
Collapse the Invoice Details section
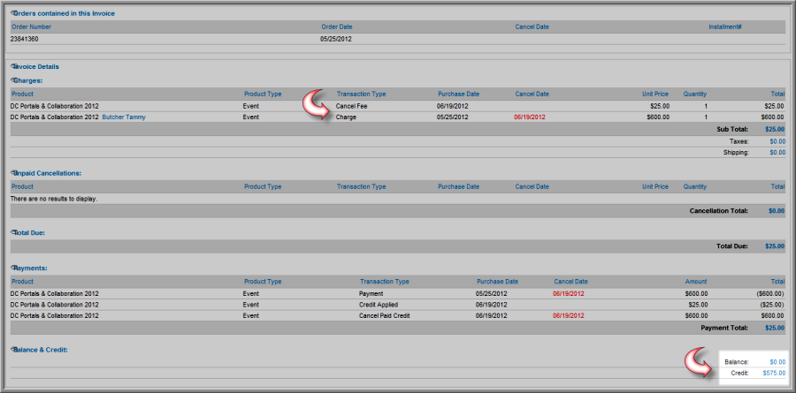(12, 66)
